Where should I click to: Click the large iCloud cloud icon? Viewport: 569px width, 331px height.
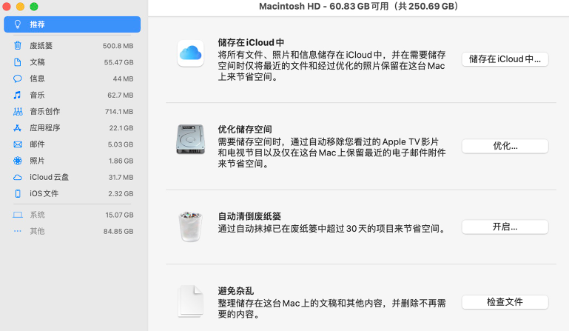point(190,53)
